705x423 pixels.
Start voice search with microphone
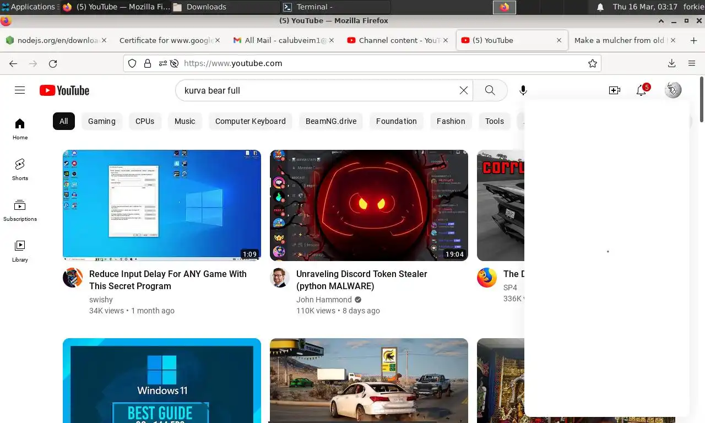[523, 90]
